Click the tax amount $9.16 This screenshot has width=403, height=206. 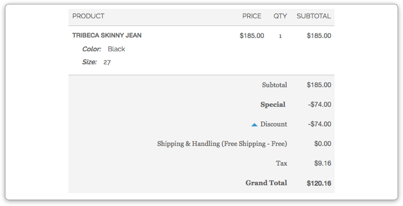click(323, 163)
